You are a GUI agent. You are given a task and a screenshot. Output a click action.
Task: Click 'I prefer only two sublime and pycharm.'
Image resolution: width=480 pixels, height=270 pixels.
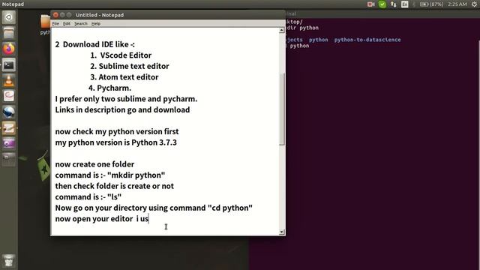click(126, 99)
